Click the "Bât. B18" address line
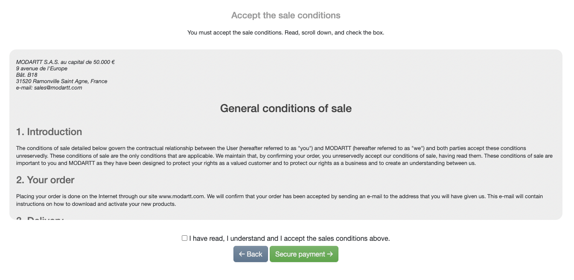This screenshot has height=280, width=574. [27, 75]
